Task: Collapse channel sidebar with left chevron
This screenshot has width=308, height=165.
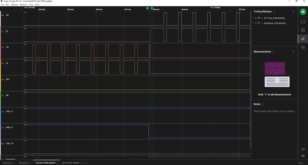Action: (22, 9)
